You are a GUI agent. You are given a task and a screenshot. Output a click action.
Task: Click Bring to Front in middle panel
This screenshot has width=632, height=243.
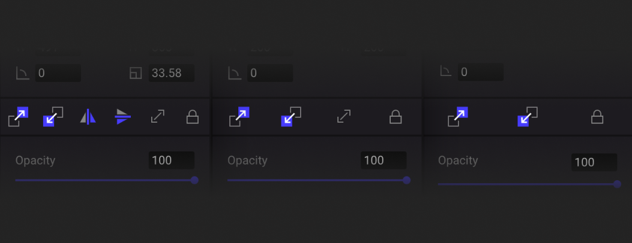coord(239,117)
